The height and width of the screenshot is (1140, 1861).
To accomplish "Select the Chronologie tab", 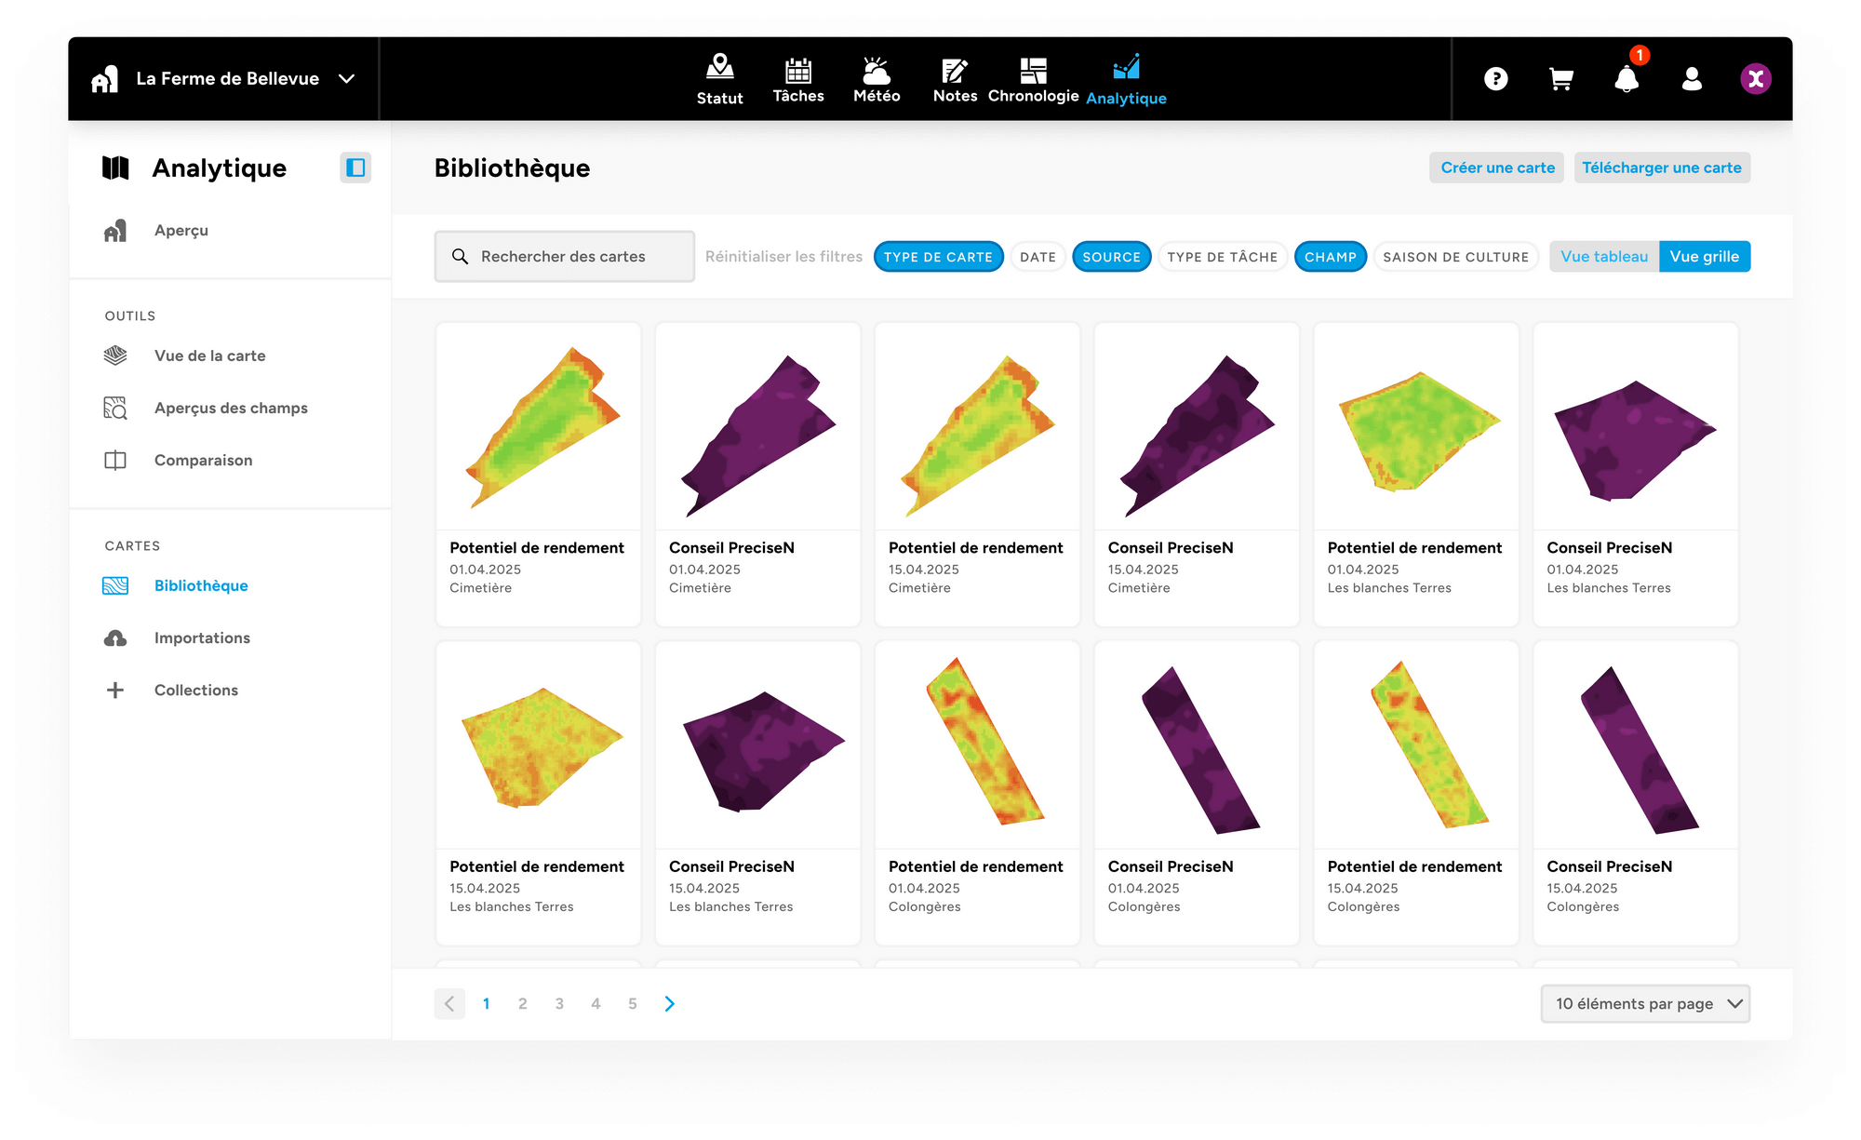I will [x=1034, y=77].
